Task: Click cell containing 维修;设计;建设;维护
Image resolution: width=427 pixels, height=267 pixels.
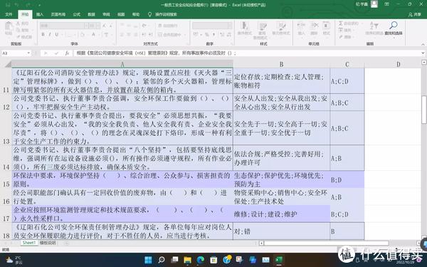Action: [281, 214]
